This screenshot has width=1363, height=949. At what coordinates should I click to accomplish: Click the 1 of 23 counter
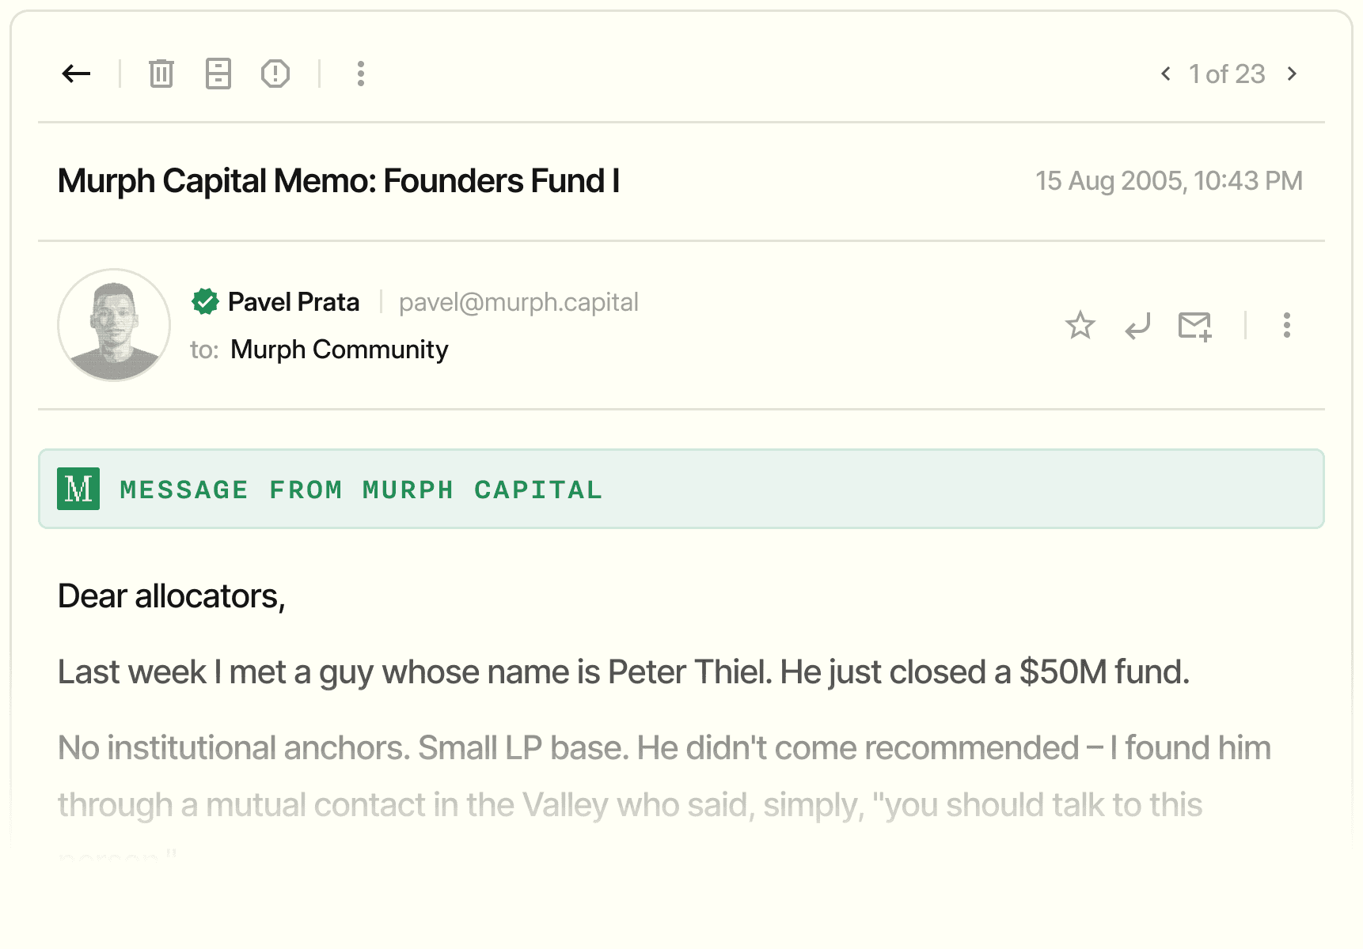(1227, 74)
